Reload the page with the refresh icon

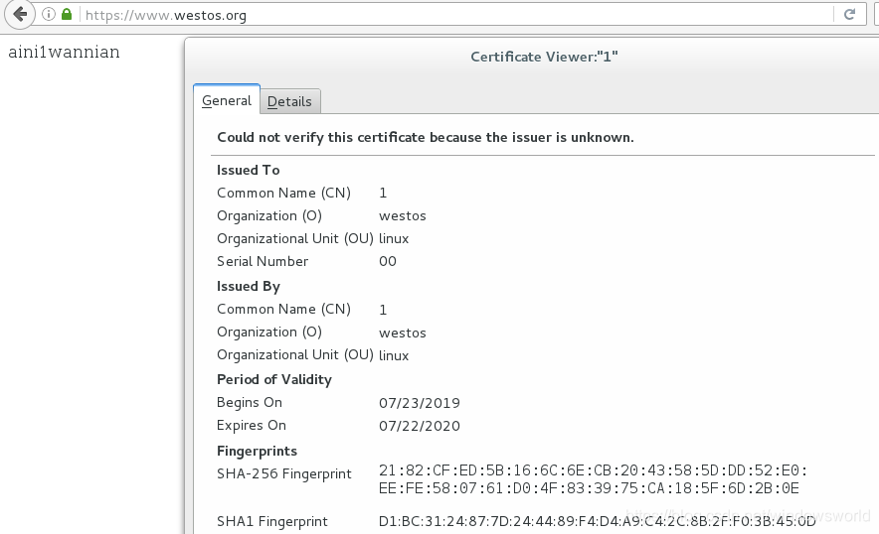click(x=849, y=14)
